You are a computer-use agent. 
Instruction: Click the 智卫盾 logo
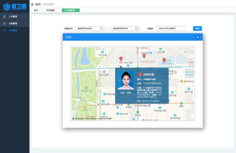coord(15,7)
